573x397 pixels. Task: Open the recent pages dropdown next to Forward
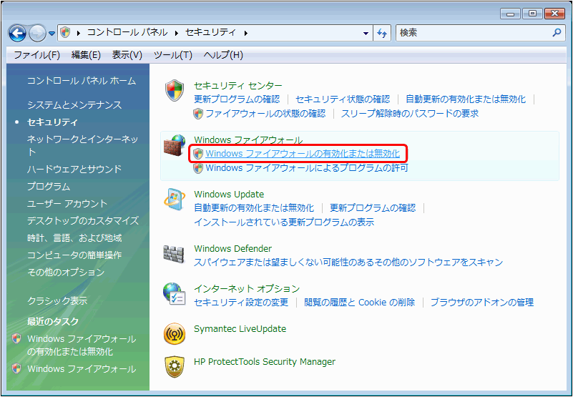[52, 34]
